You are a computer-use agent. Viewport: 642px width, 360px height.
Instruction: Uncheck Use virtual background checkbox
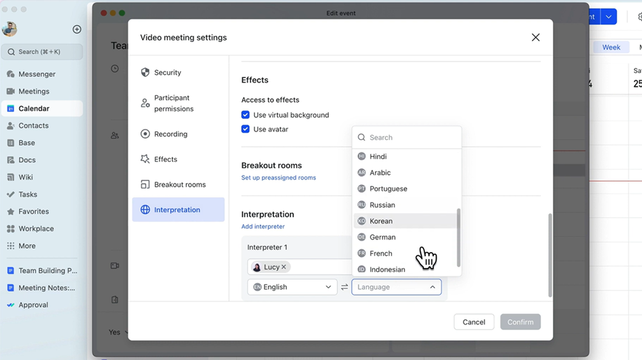tap(245, 115)
